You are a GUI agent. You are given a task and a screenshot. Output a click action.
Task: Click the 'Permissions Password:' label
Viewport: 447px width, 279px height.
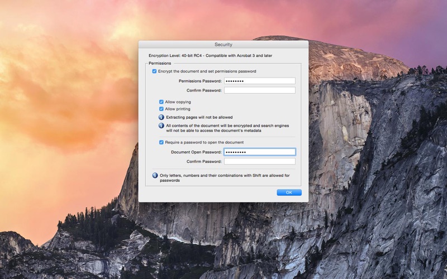[x=200, y=81]
